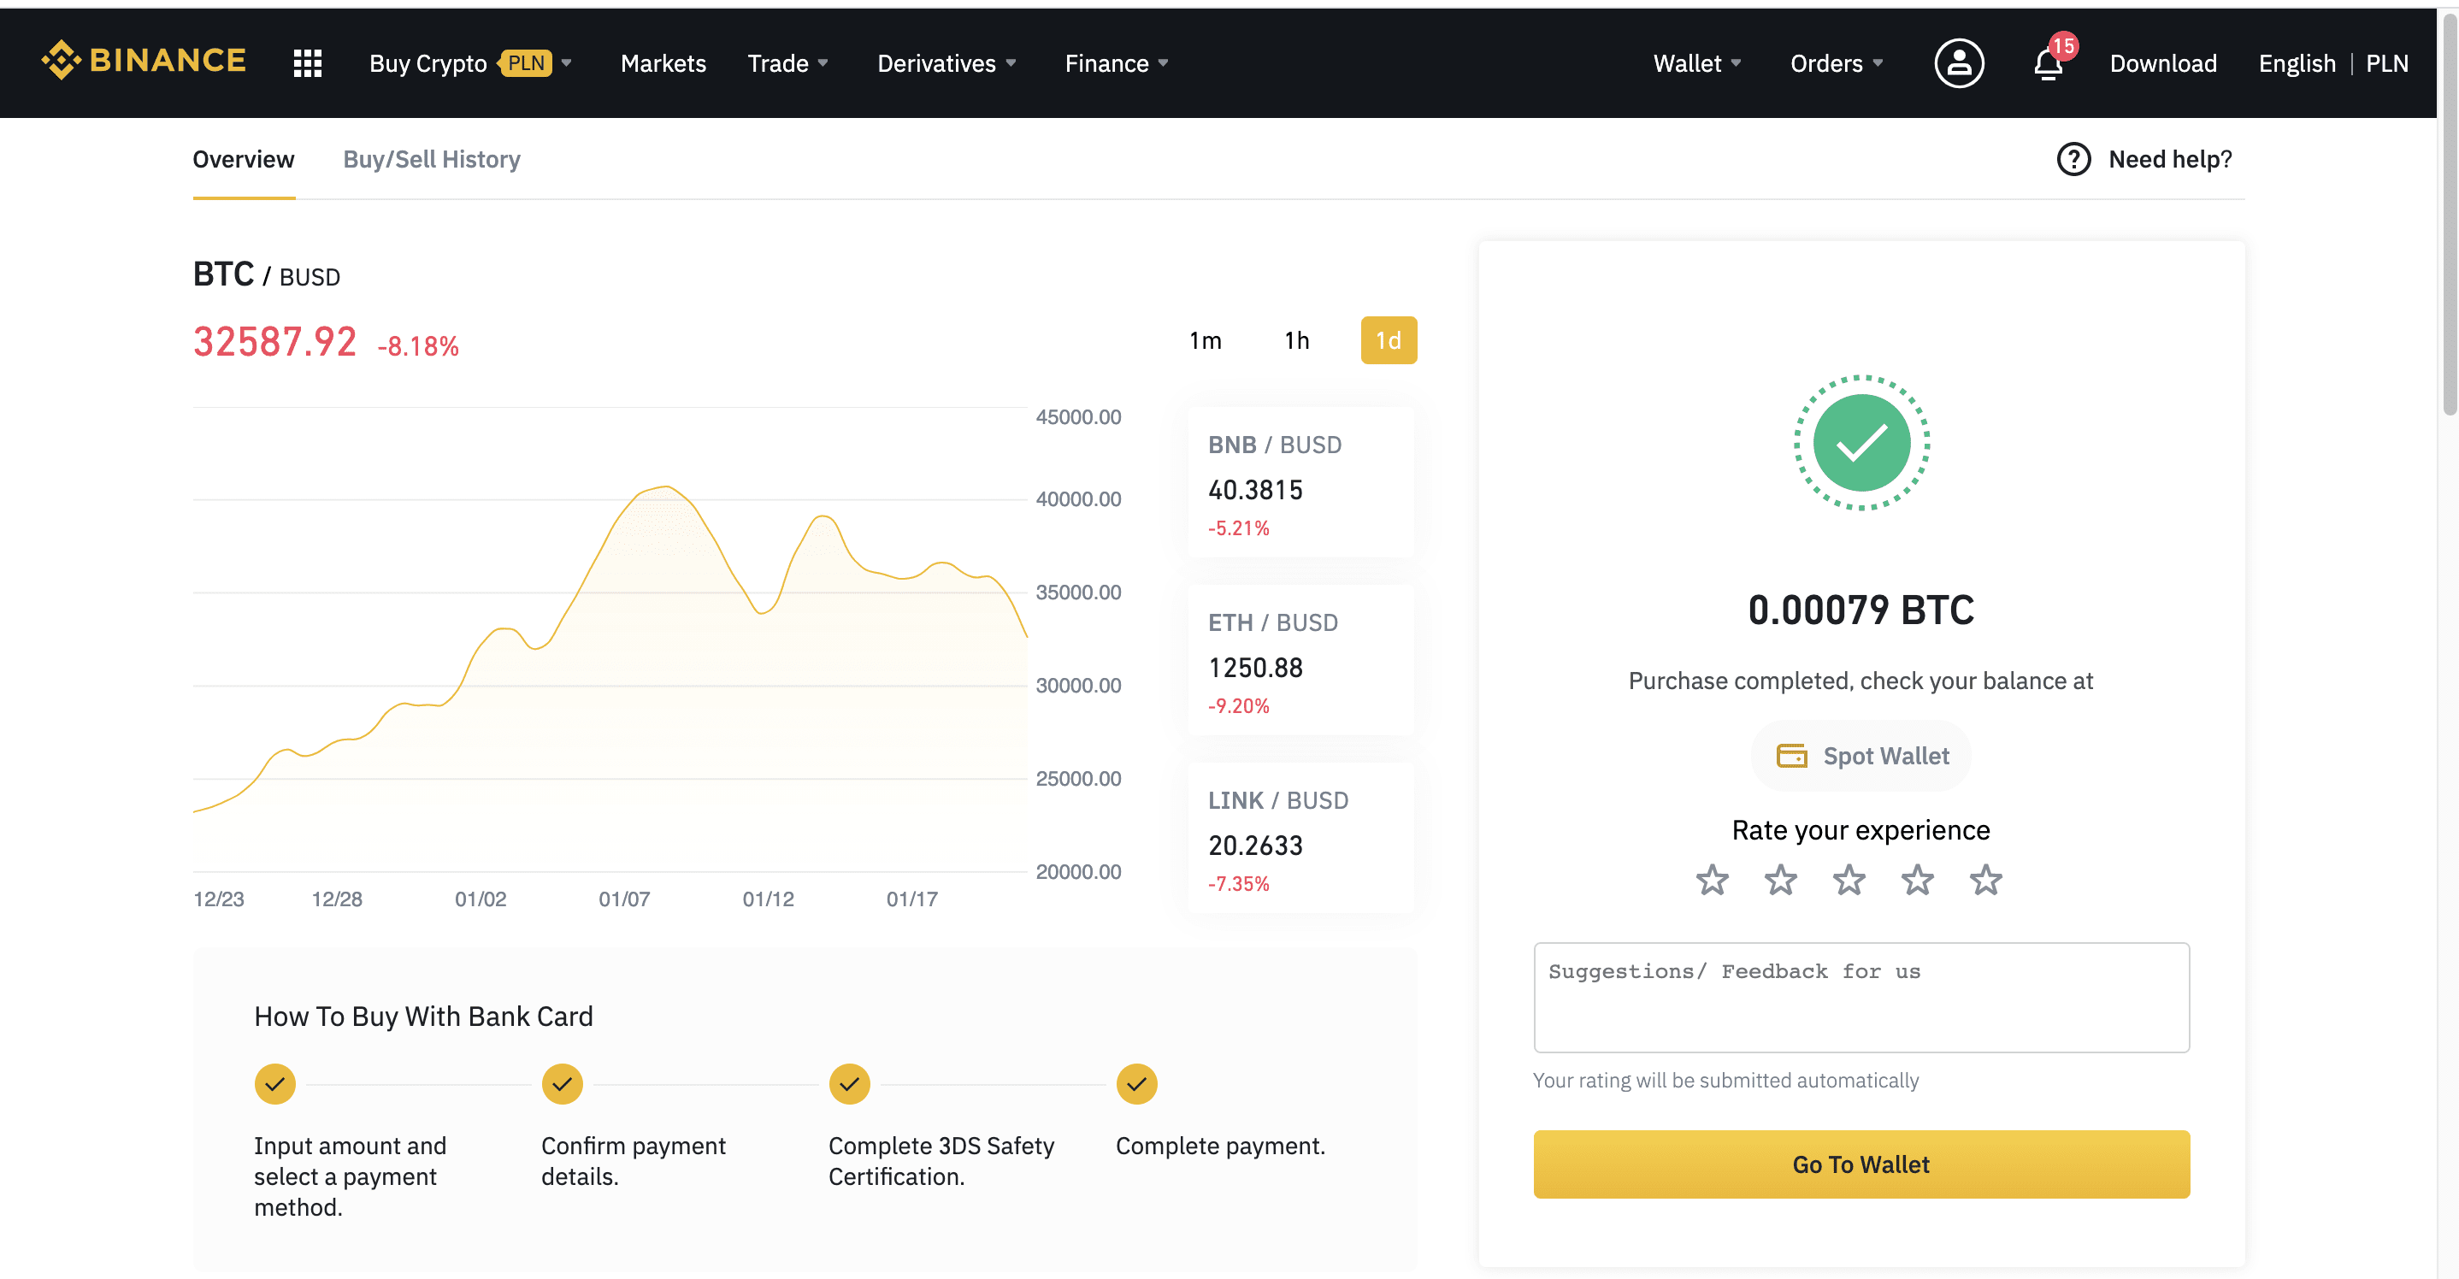Switch to the Buy/Sell History tab
Image resolution: width=2459 pixels, height=1279 pixels.
pyautogui.click(x=432, y=158)
